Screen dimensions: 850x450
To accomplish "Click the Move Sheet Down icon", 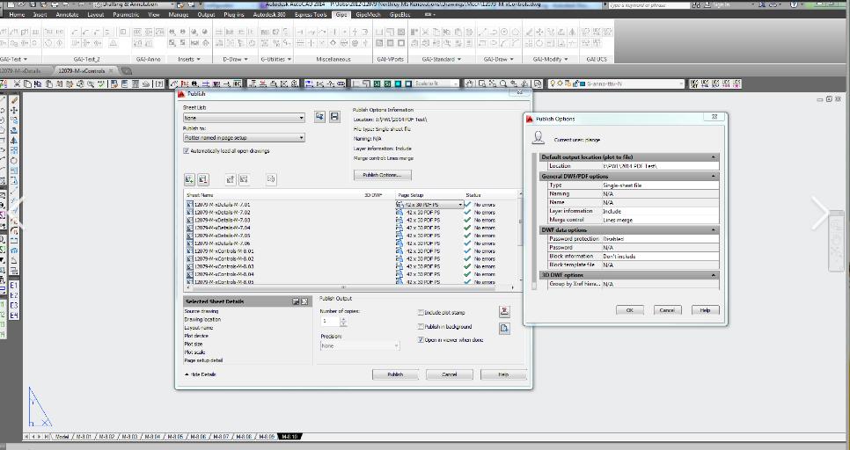I will point(244,179).
